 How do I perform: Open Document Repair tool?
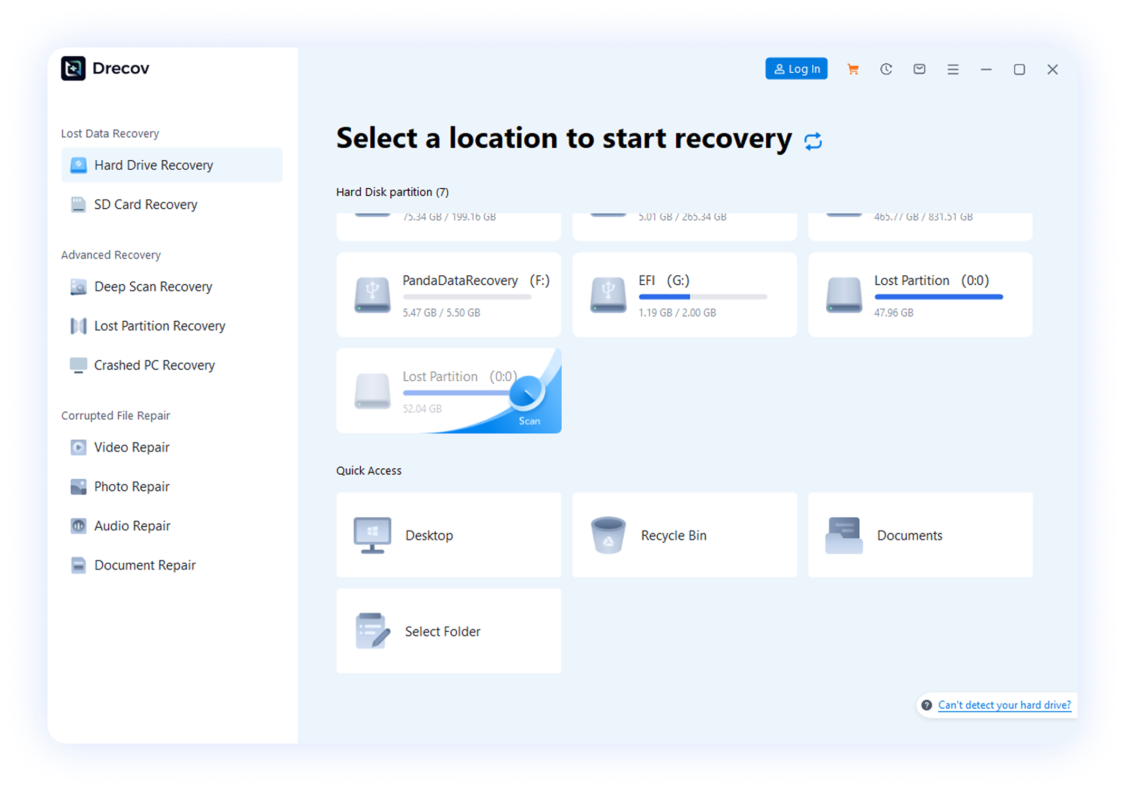pos(145,565)
